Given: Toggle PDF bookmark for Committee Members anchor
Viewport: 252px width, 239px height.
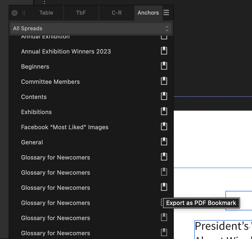Looking at the screenshot, I should point(164,81).
